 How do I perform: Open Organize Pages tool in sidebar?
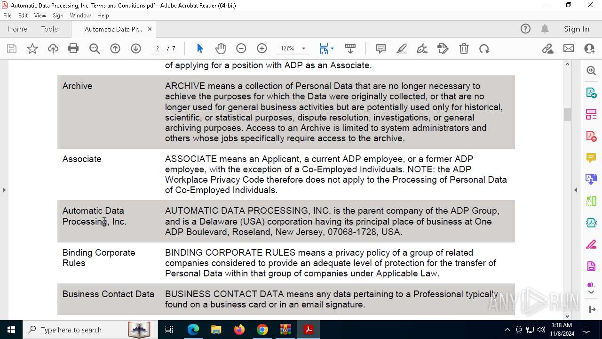point(591,114)
